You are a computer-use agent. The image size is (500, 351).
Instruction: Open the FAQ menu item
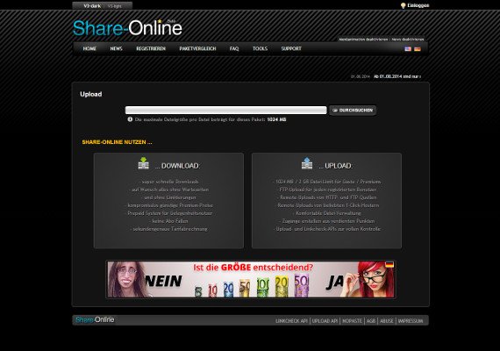(x=234, y=48)
